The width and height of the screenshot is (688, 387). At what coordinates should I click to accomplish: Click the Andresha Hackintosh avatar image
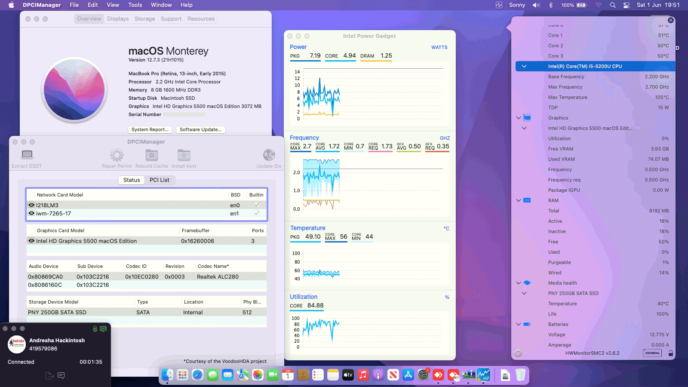[x=17, y=344]
